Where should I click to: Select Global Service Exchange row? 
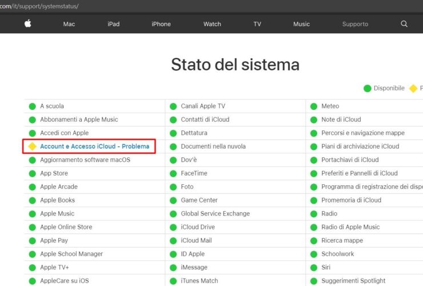coord(236,213)
